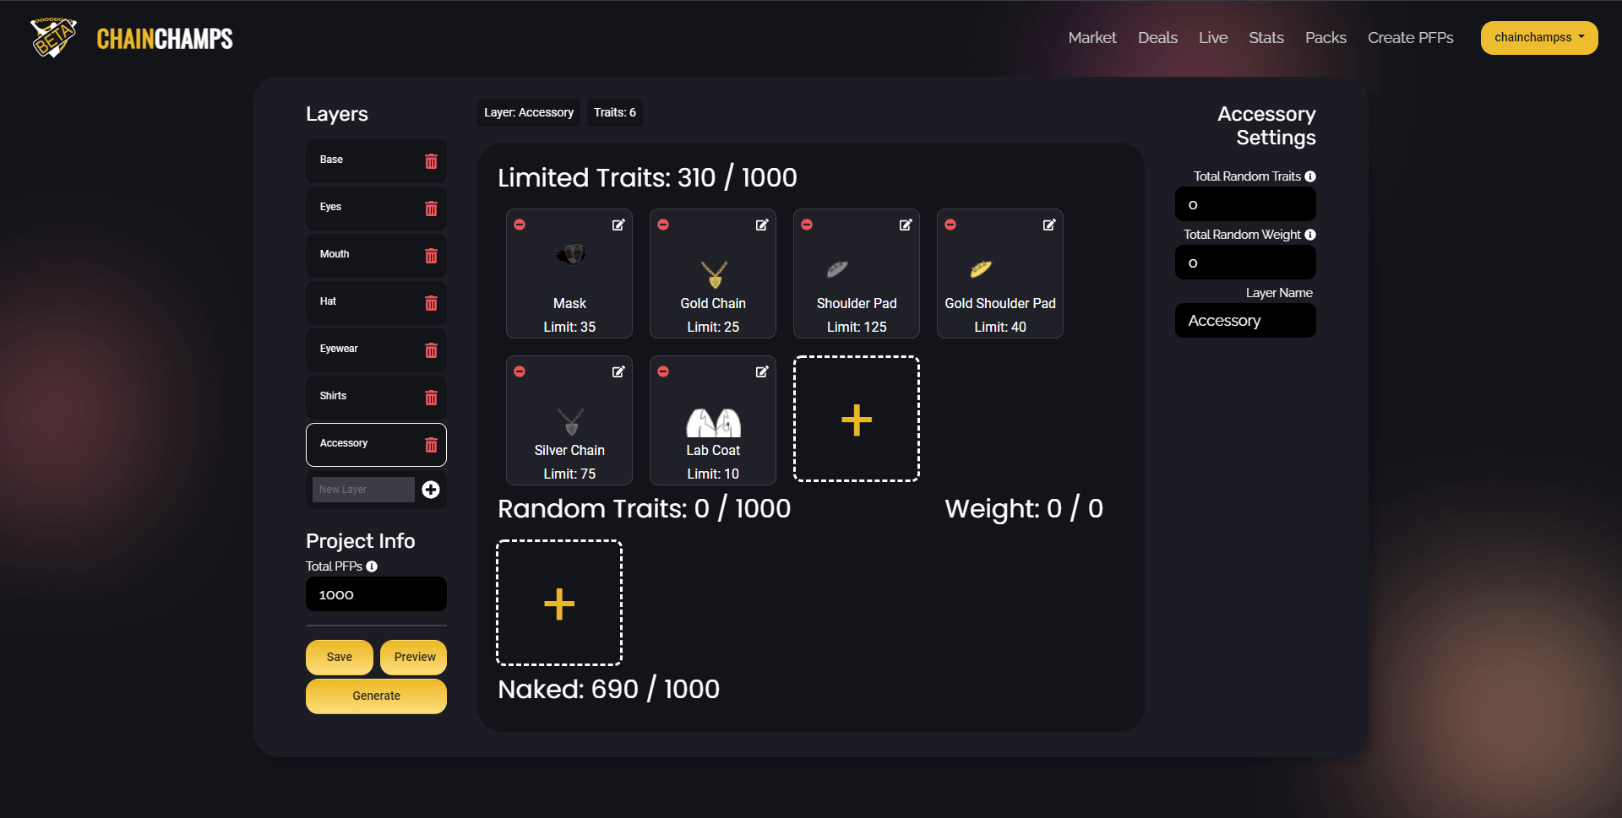This screenshot has width=1622, height=818.
Task: Edit the Silver Chain trait
Action: (618, 371)
